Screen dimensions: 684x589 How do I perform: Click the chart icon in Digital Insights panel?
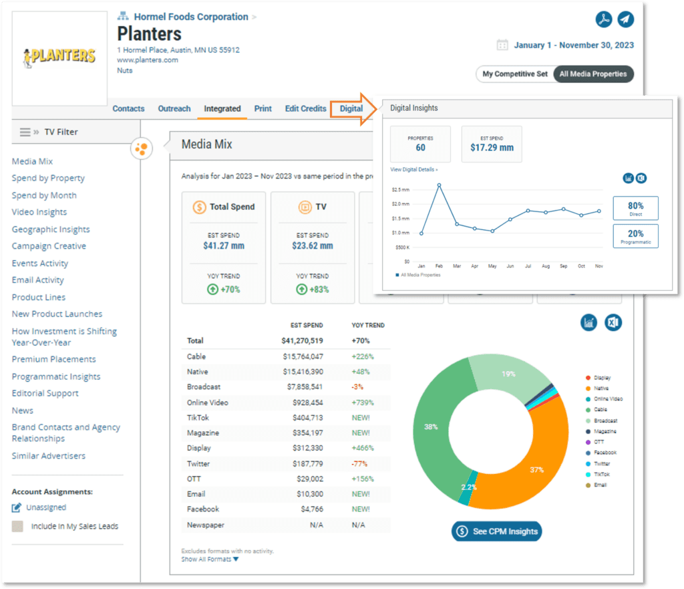point(628,178)
